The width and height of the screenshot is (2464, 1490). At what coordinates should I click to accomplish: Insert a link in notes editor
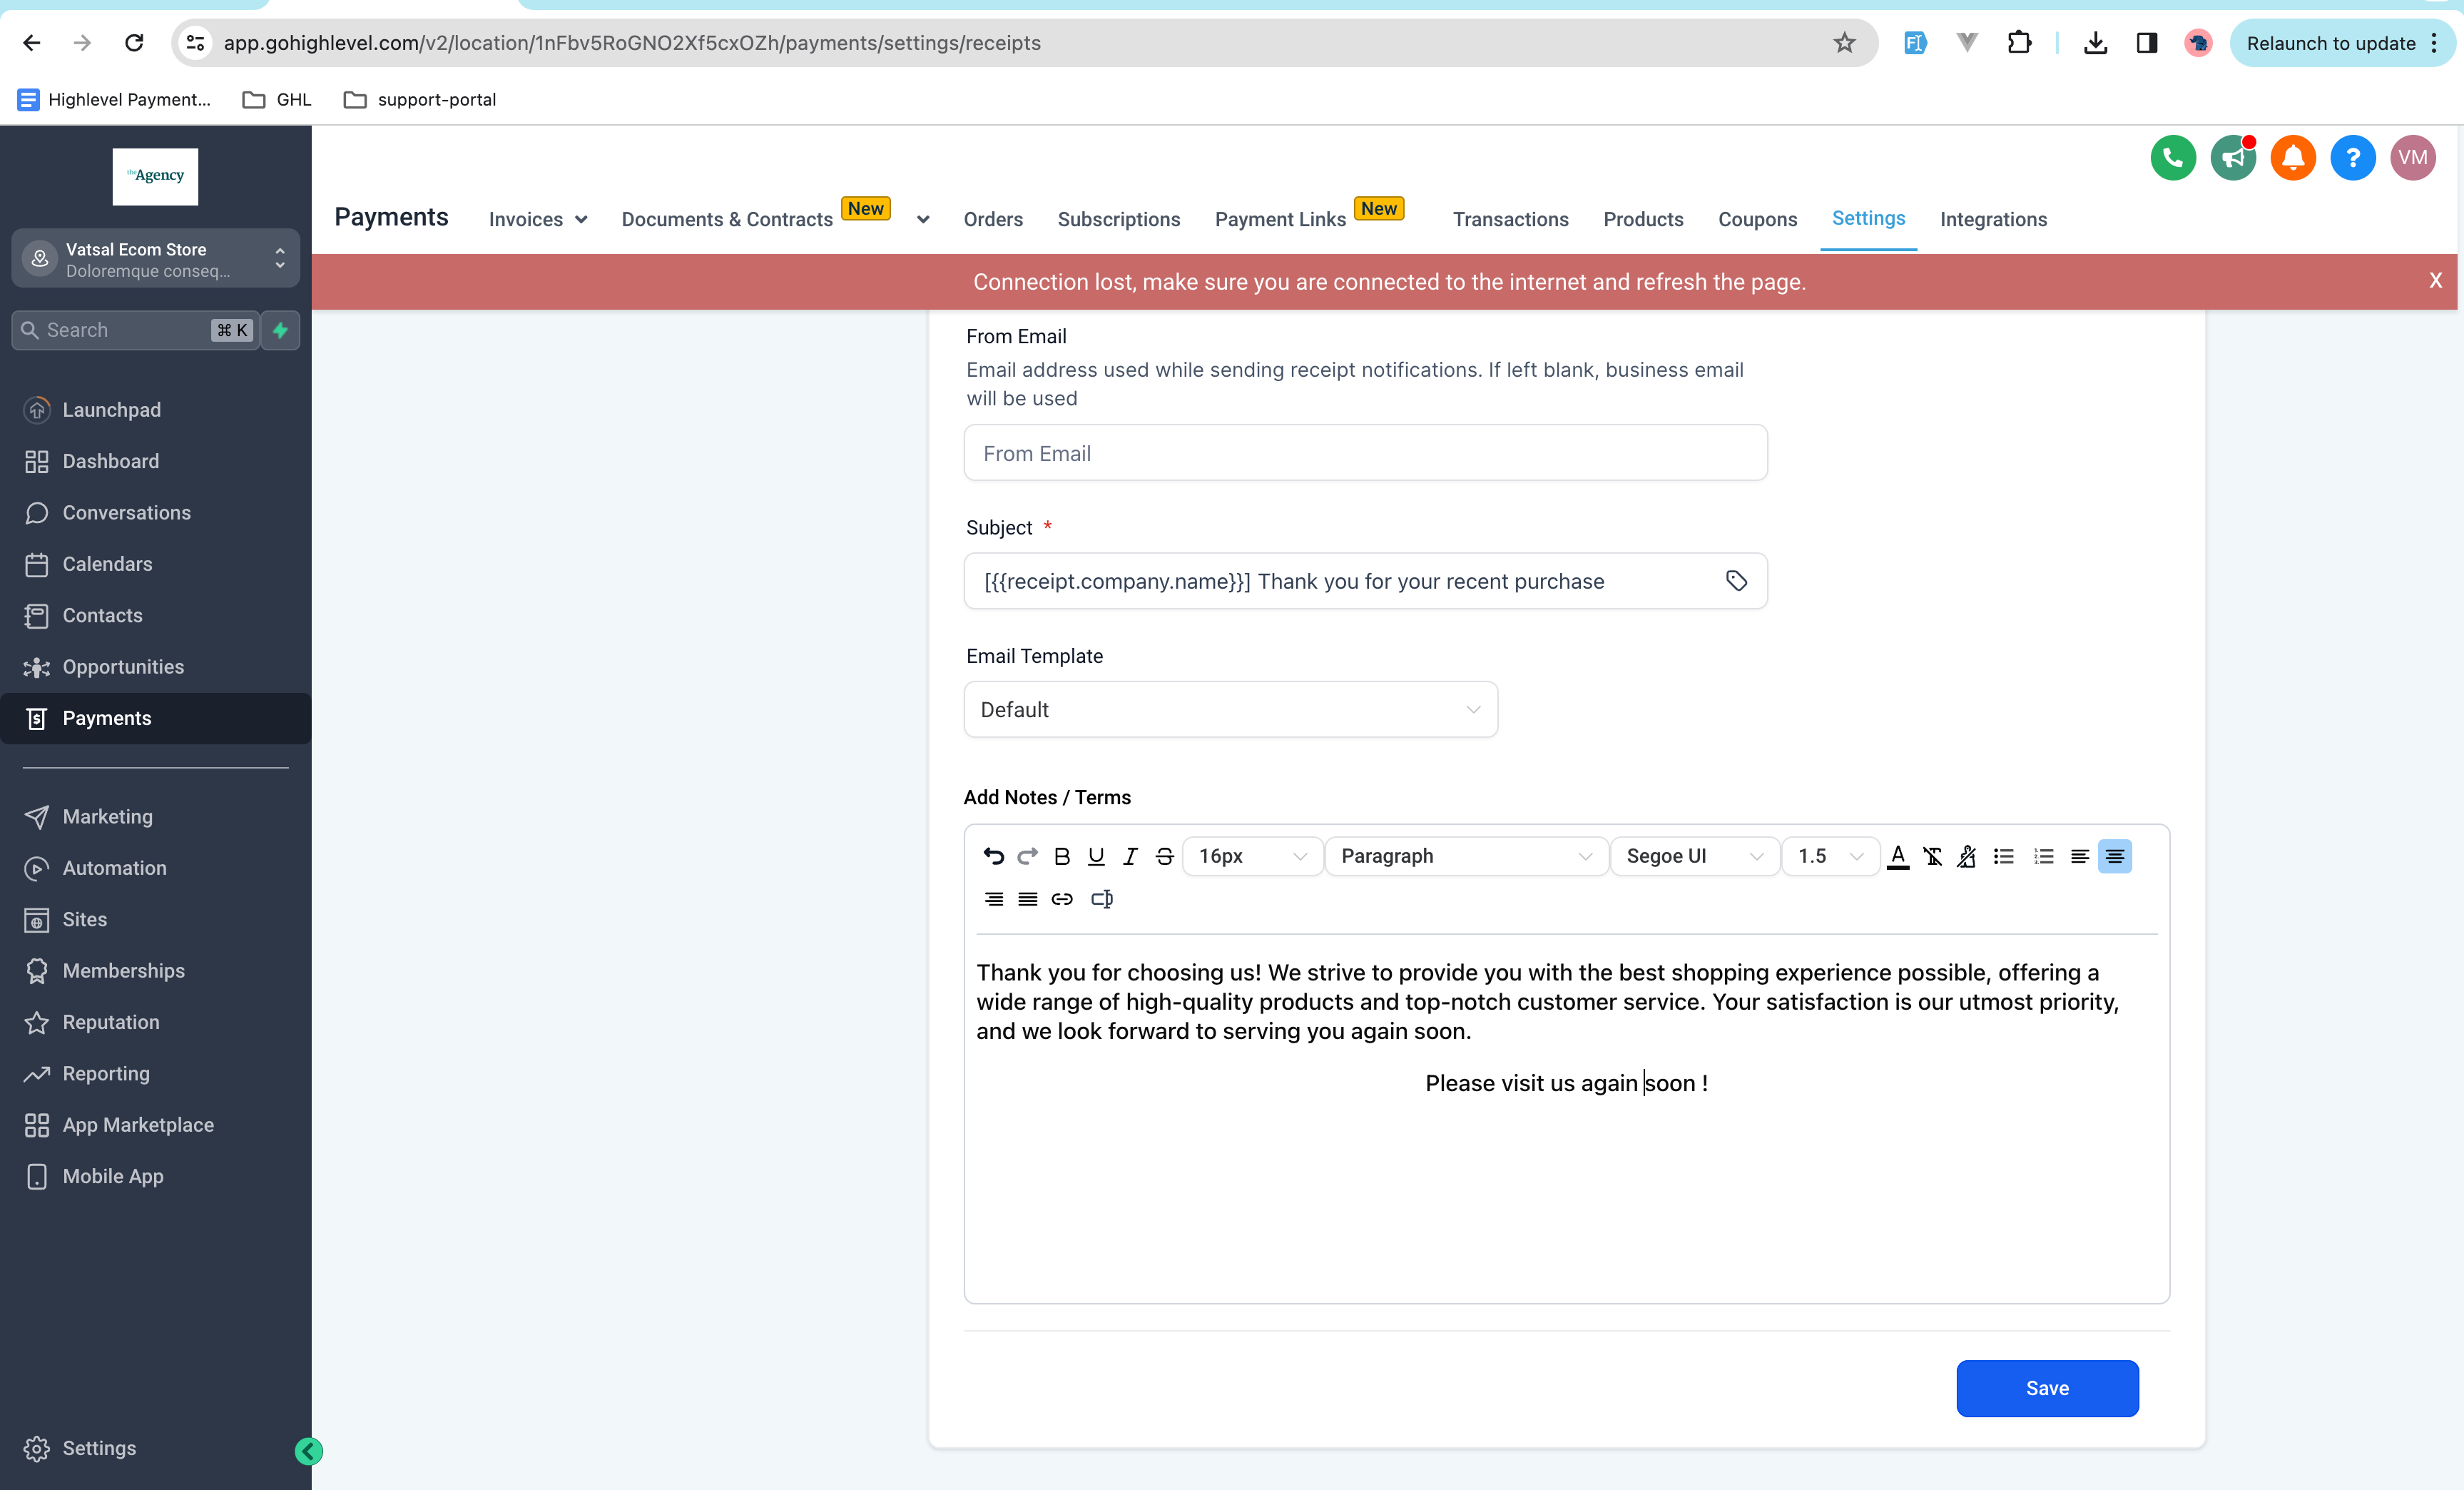point(1062,899)
